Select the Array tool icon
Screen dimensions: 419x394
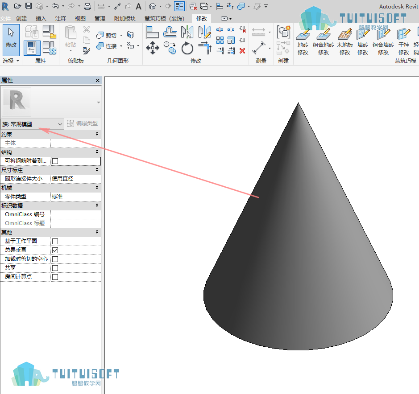pyautogui.click(x=220, y=40)
